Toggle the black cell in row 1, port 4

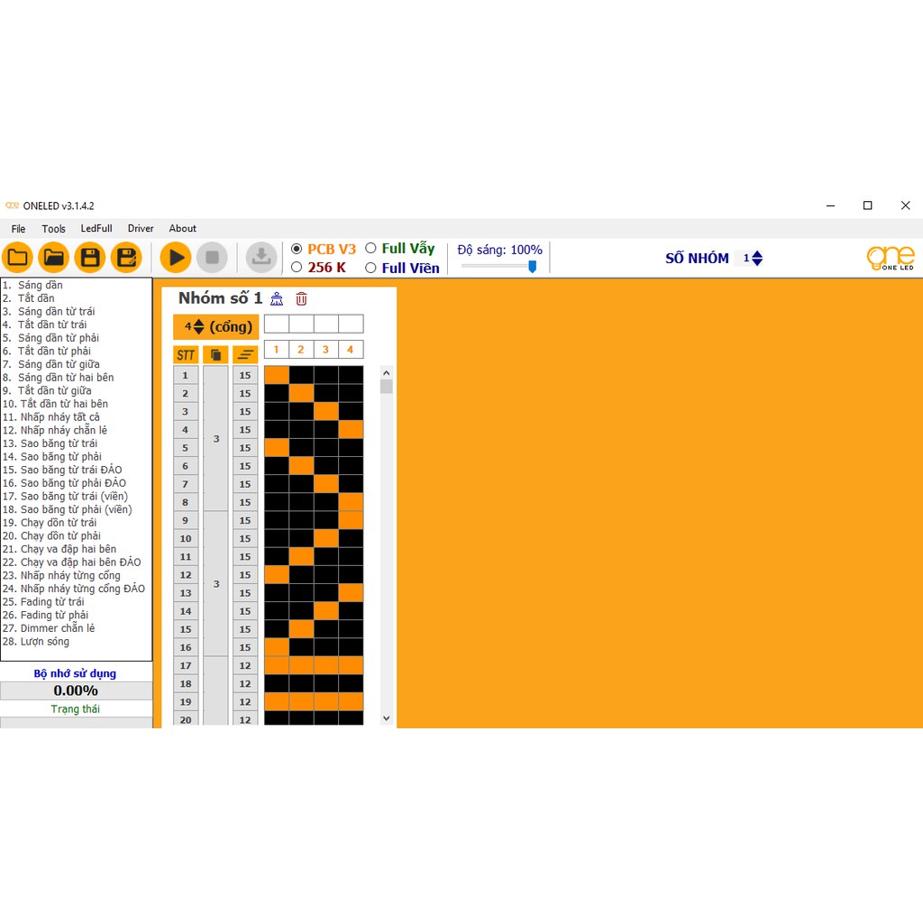[351, 375]
